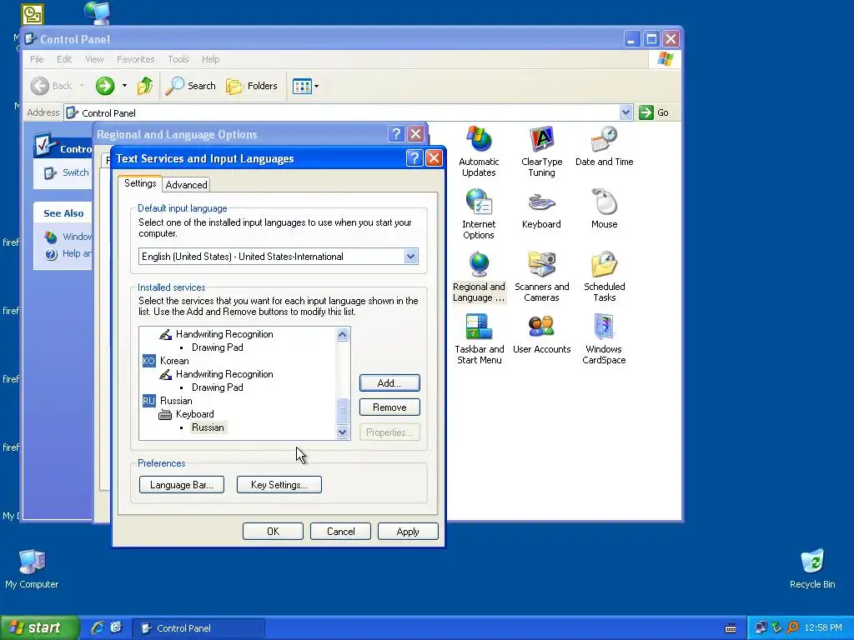
Task: Click OK in Text Services dialog
Action: tap(273, 532)
